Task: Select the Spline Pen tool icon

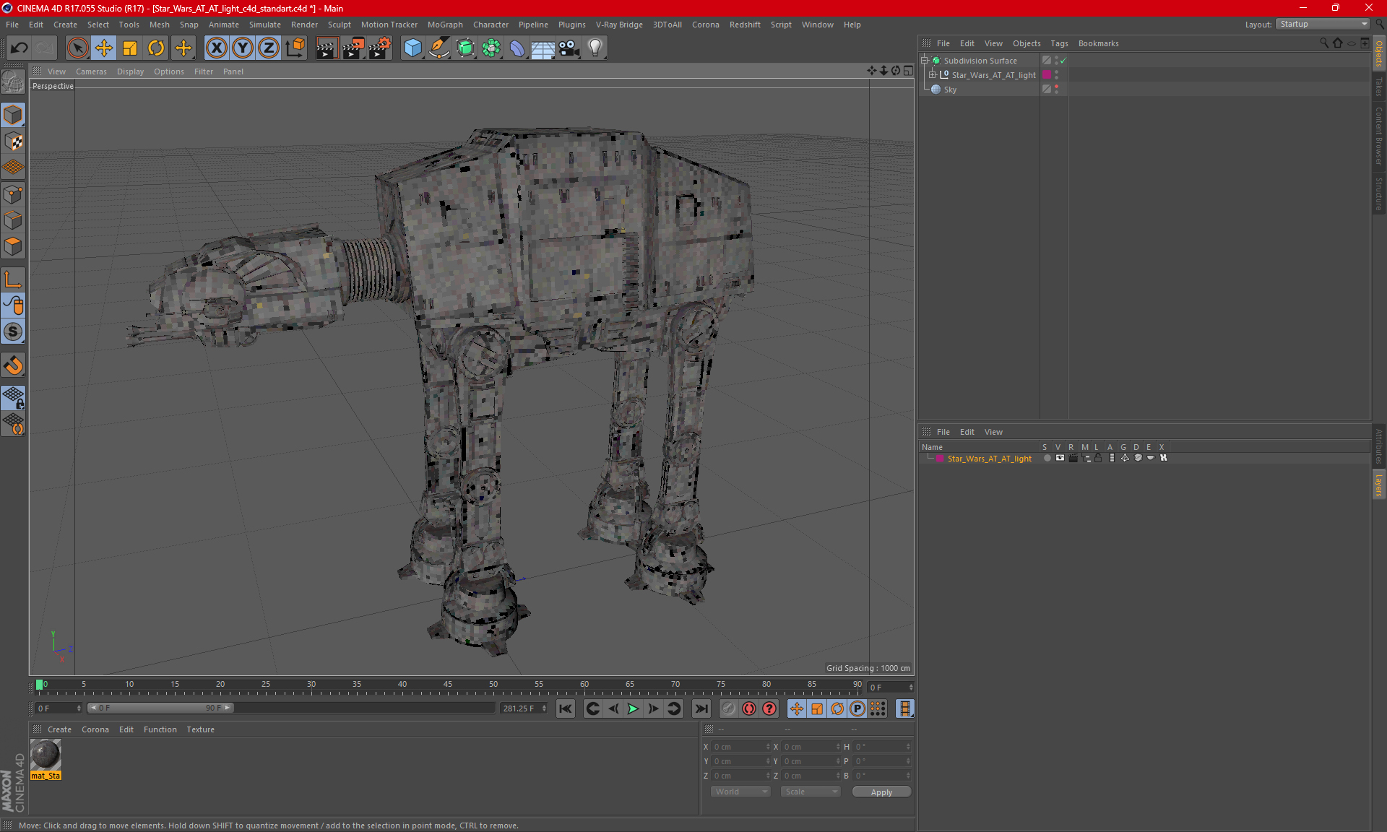Action: coord(438,48)
